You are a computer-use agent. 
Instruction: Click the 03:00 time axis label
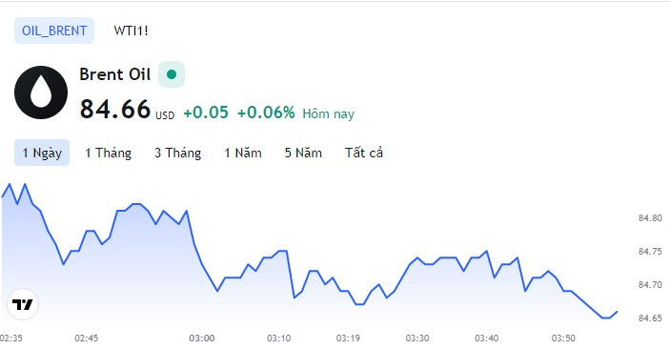[x=202, y=339]
